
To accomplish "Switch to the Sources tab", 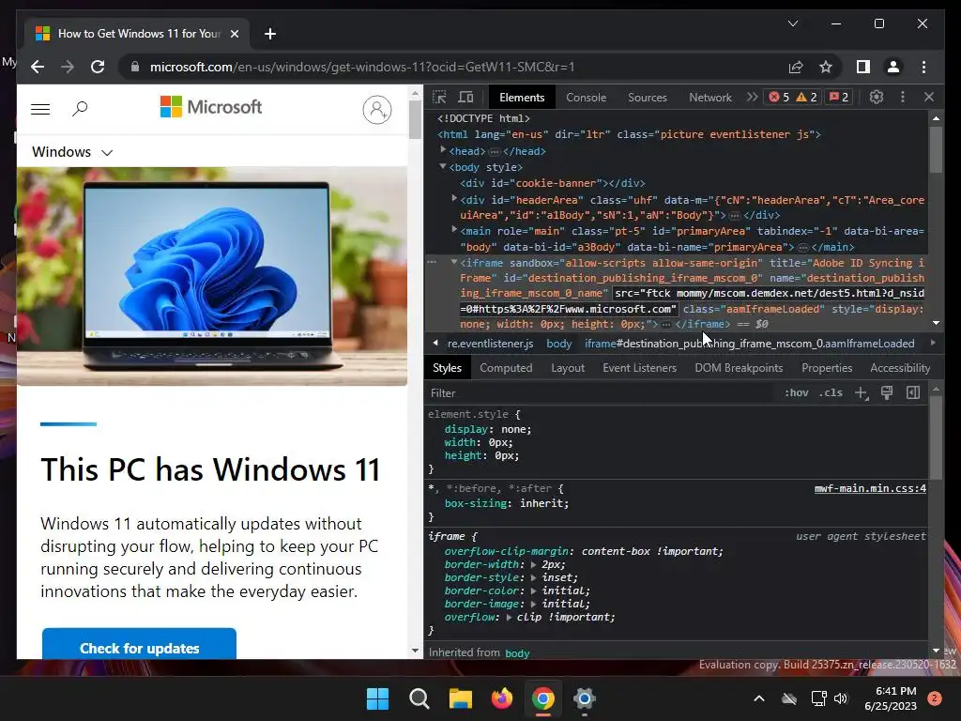I will coord(648,97).
